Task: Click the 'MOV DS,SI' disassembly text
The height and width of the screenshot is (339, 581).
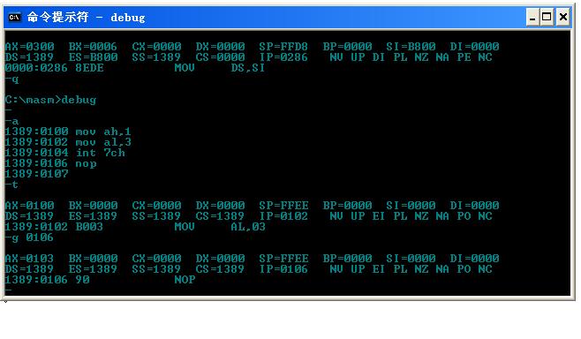Action: pos(220,68)
